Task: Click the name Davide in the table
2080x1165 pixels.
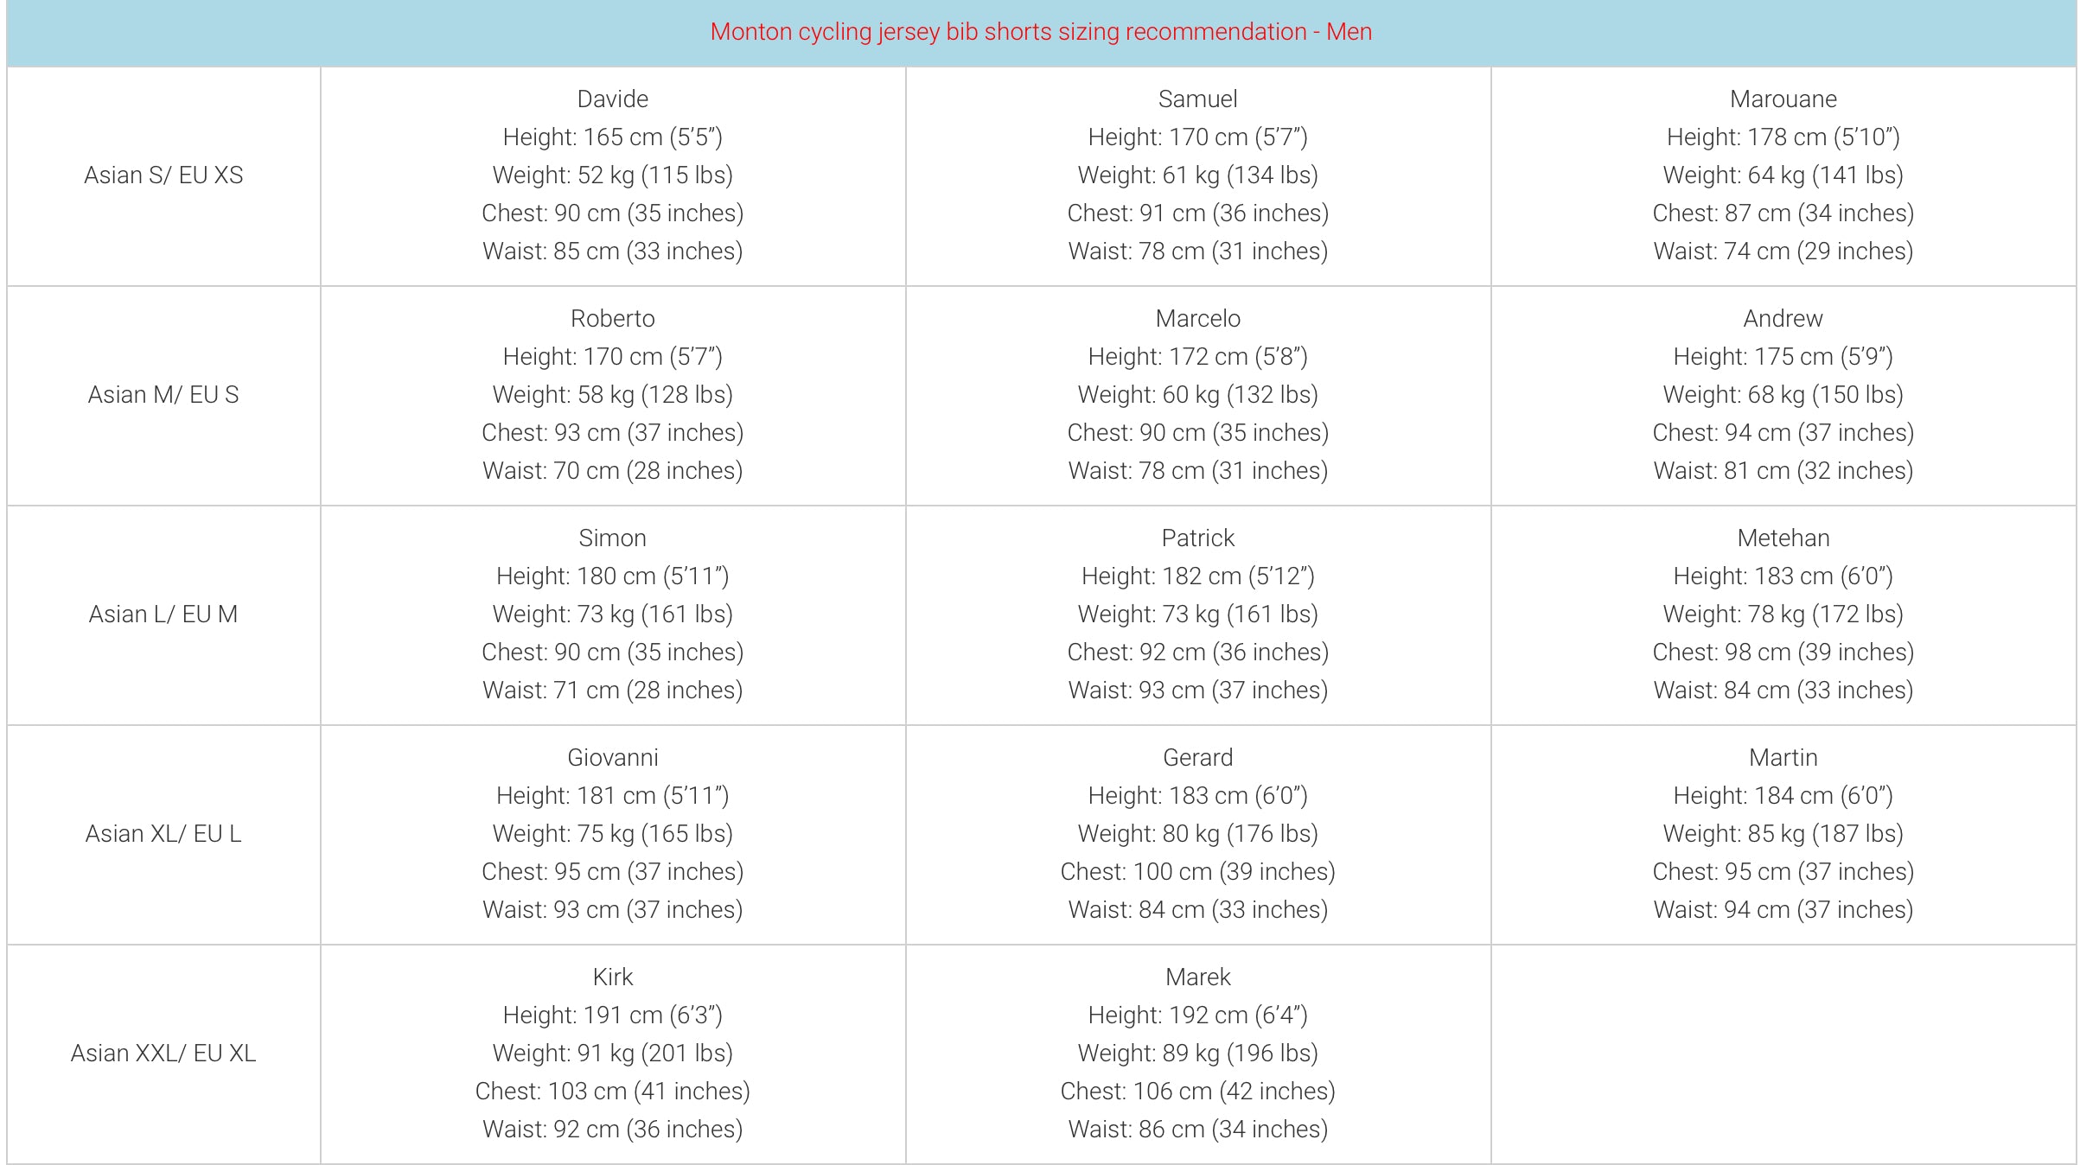Action: (x=612, y=99)
